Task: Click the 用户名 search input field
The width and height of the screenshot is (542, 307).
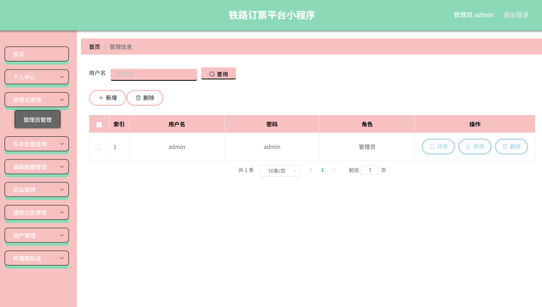Action: coord(154,74)
